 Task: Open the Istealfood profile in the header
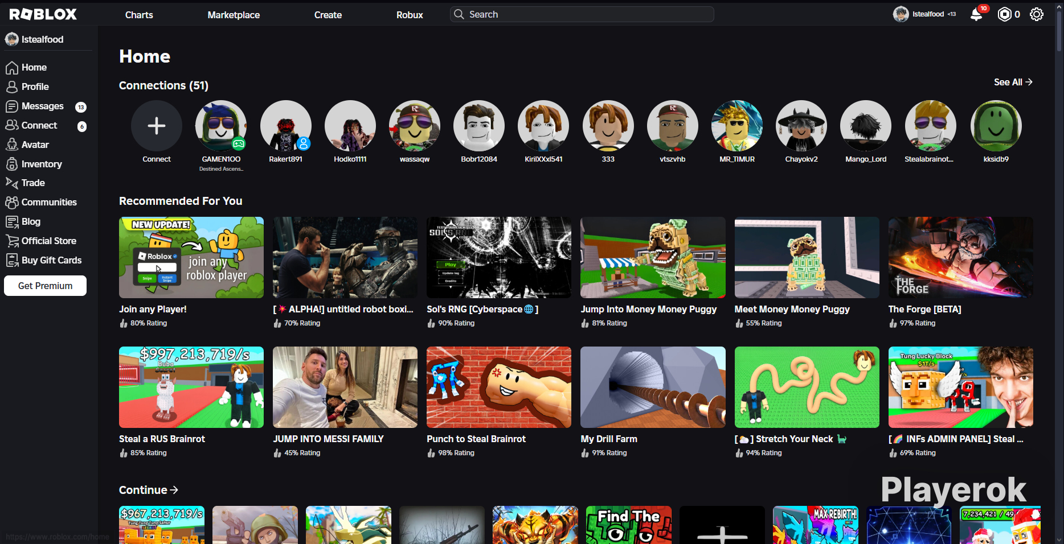(925, 14)
